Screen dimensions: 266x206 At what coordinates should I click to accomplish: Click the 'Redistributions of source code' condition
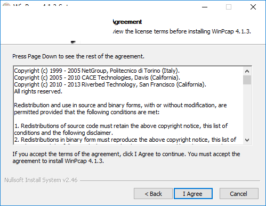point(121,130)
